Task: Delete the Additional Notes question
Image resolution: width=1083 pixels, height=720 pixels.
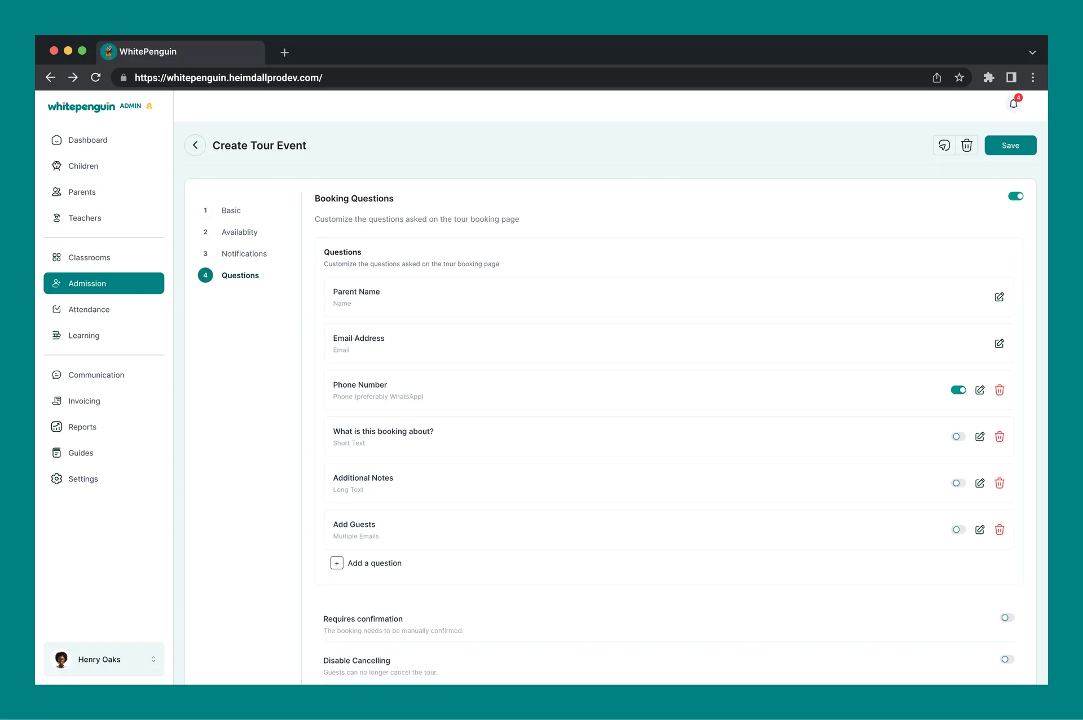Action: (x=1000, y=483)
